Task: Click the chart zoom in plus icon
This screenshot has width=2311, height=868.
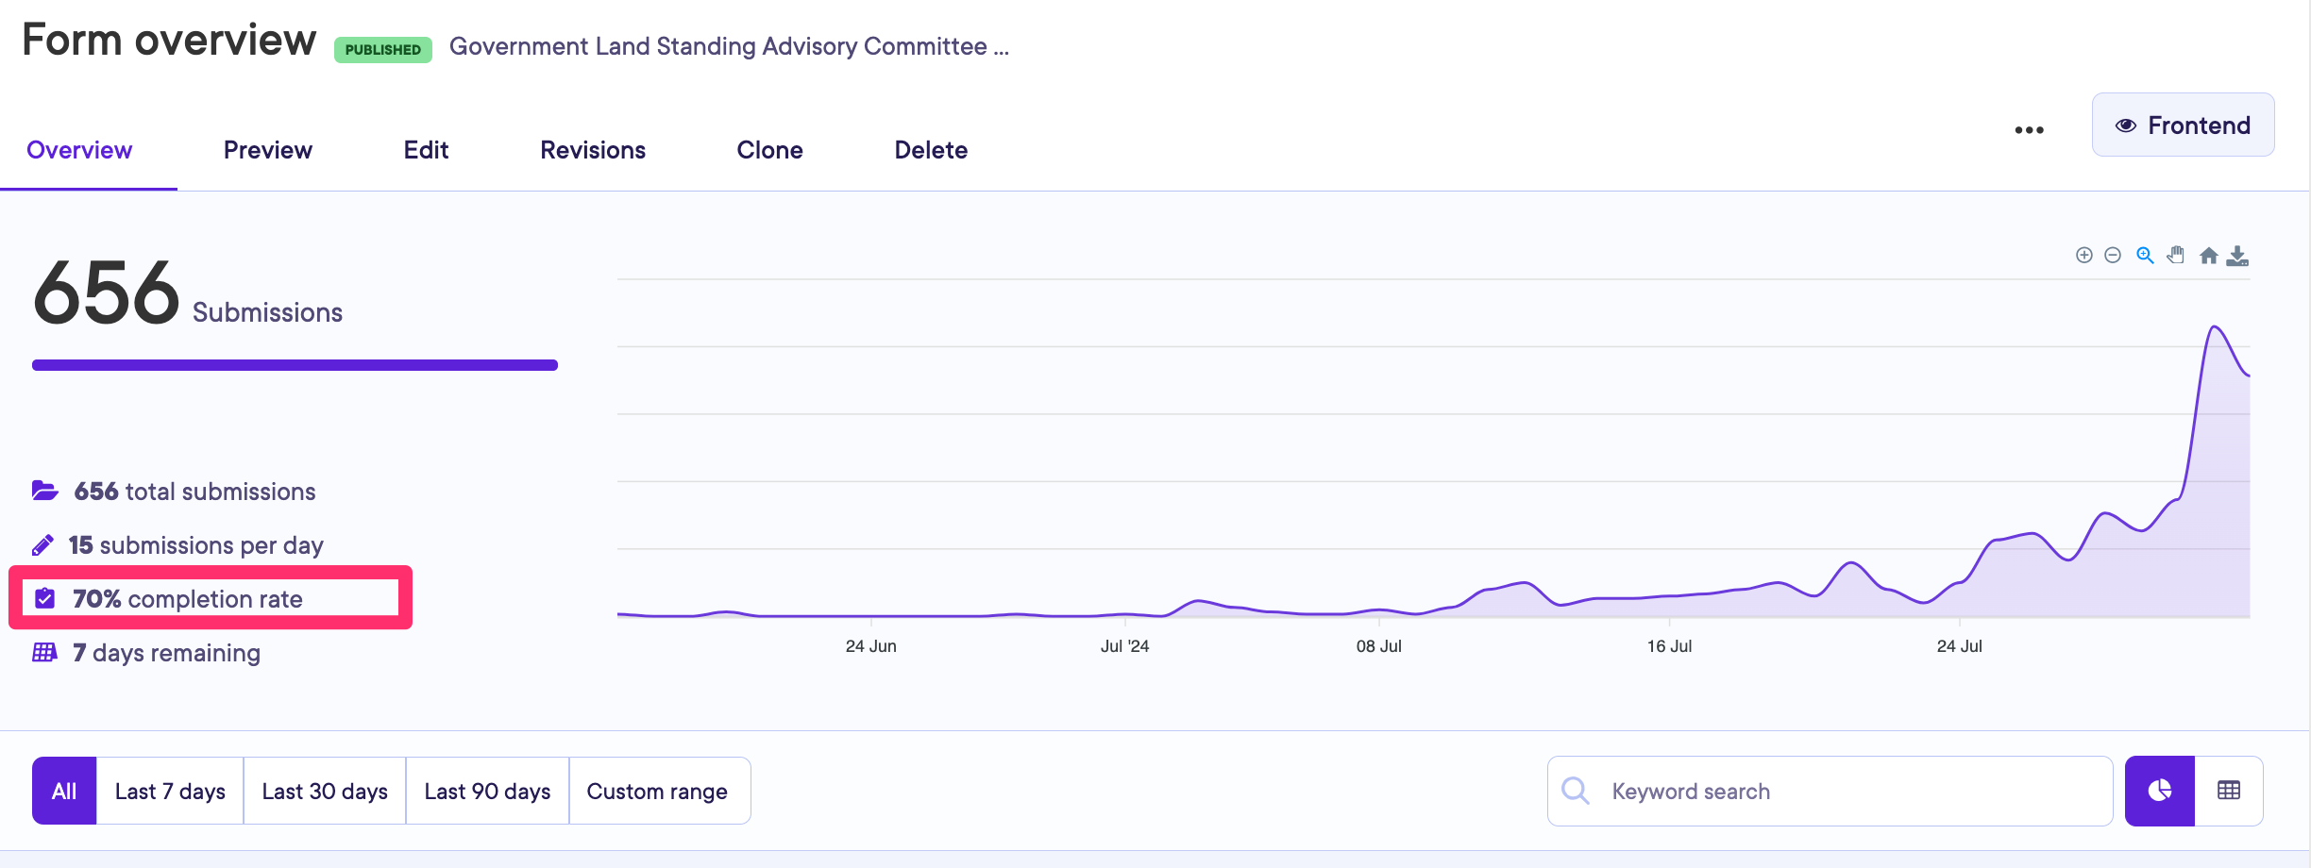Action: pyautogui.click(x=2084, y=256)
